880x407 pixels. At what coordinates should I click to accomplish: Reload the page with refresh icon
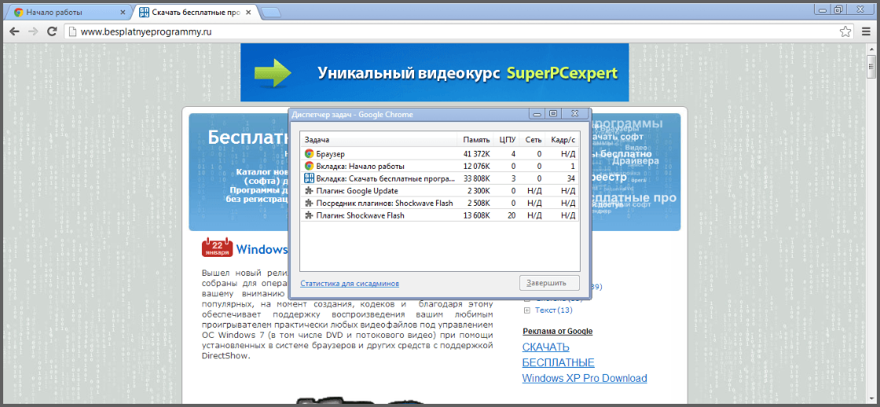[x=52, y=32]
